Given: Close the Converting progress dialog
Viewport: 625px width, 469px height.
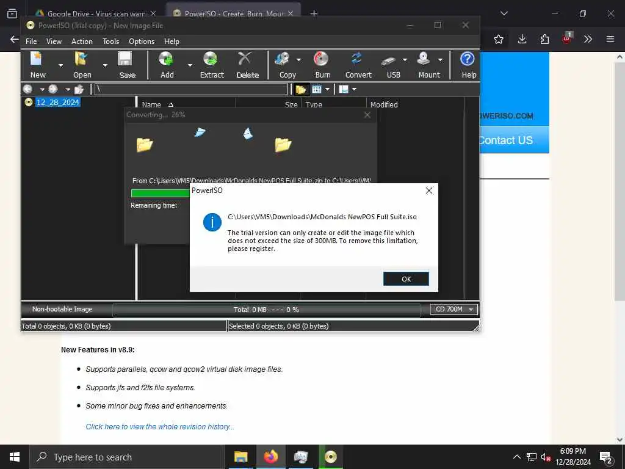Looking at the screenshot, I should tap(367, 115).
